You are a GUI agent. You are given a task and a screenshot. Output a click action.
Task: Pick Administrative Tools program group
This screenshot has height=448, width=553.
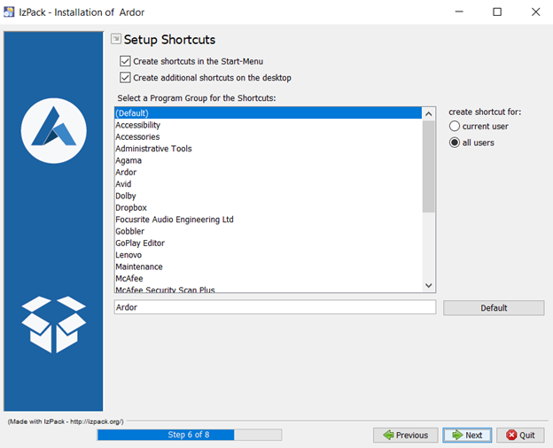pyautogui.click(x=153, y=149)
